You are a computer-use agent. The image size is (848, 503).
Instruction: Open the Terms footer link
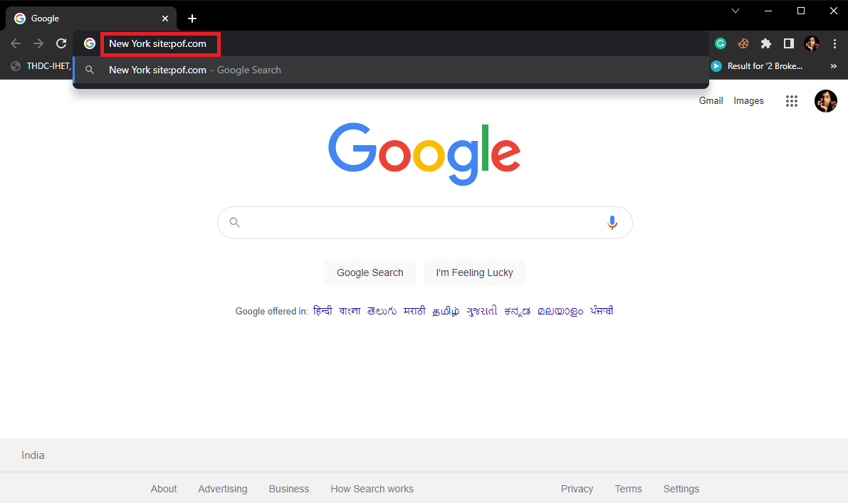click(x=629, y=489)
